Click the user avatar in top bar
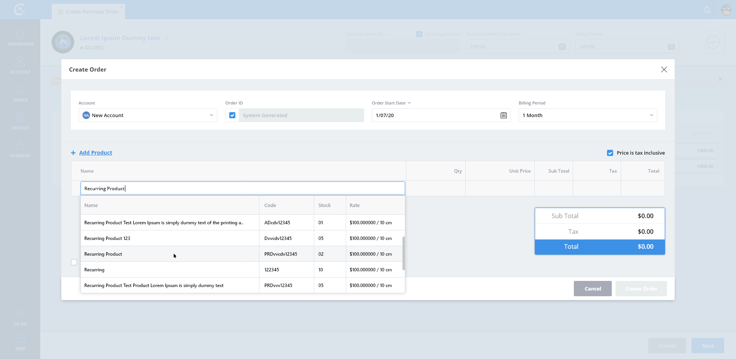The height and width of the screenshot is (359, 736). click(x=726, y=10)
